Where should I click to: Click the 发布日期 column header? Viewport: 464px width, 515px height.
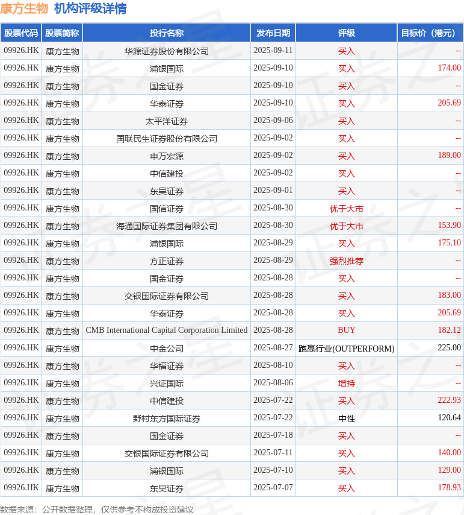273,33
